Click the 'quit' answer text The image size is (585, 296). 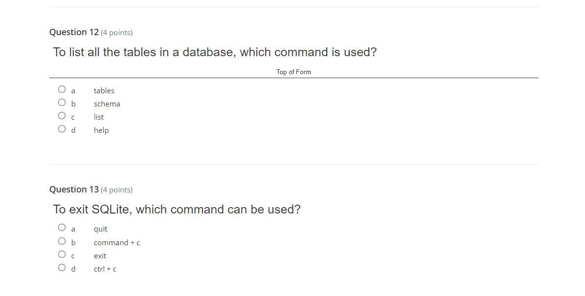[x=100, y=229]
